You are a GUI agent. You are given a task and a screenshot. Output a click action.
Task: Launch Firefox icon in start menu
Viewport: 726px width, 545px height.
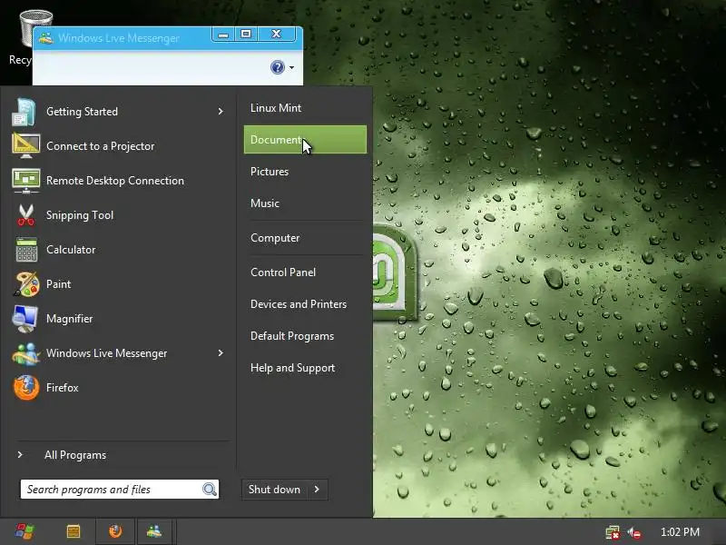tap(26, 388)
